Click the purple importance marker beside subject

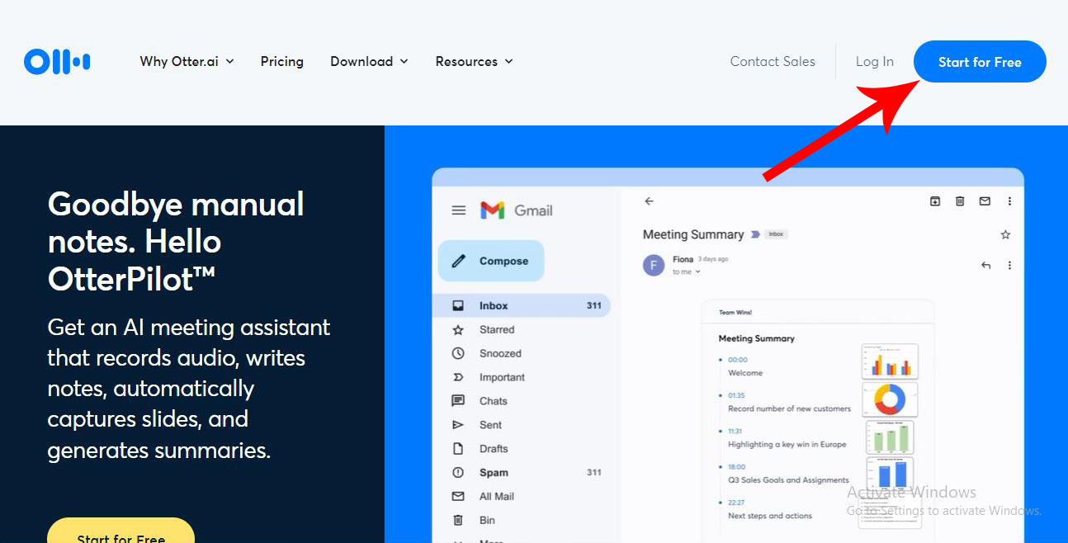tap(754, 235)
